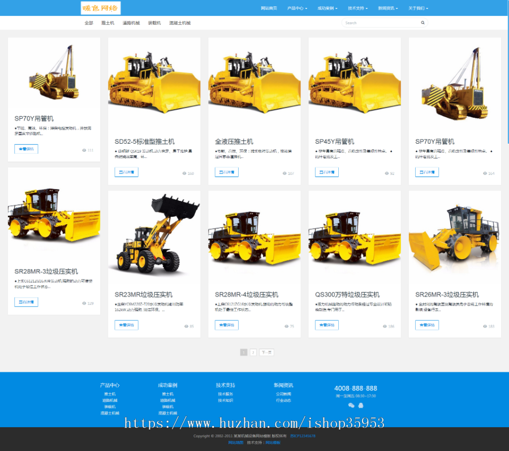The width and height of the screenshot is (509, 451).
Task: Expand the 新闻资讯 dropdown in top navigation
Action: [x=388, y=8]
